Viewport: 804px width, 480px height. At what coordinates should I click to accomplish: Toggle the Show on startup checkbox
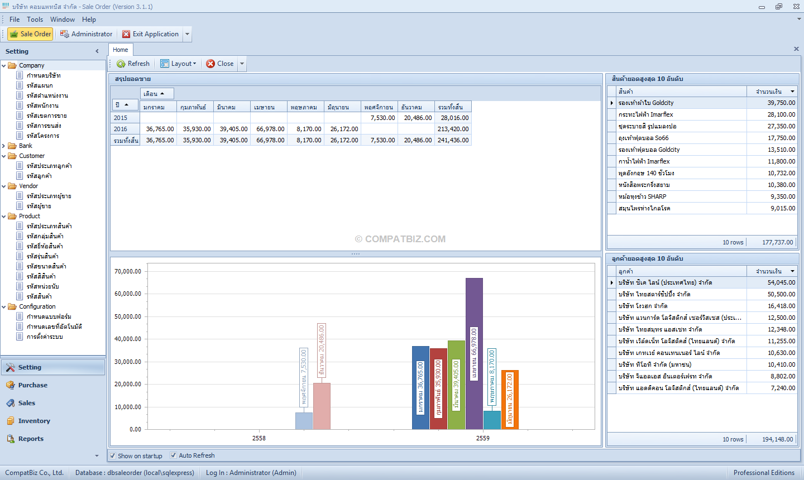point(113,455)
